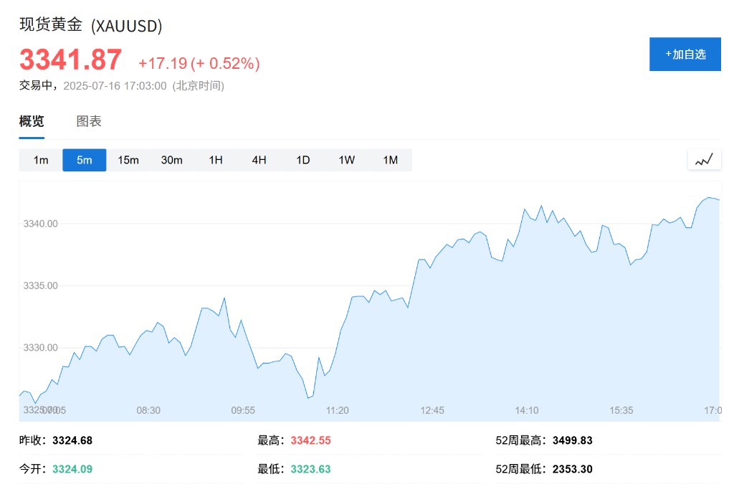Switch to the 图表 chart tab

[x=89, y=121]
